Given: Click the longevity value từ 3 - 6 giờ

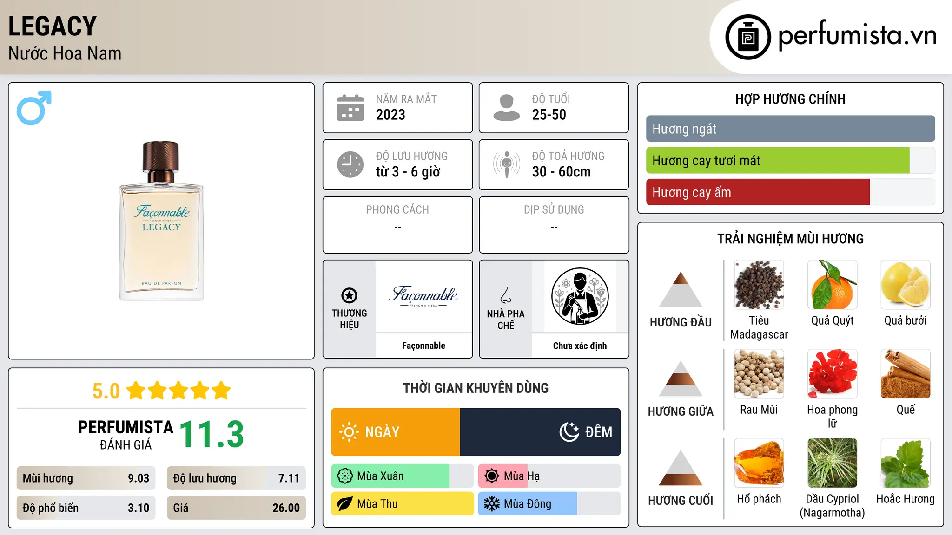Looking at the screenshot, I should point(408,172).
